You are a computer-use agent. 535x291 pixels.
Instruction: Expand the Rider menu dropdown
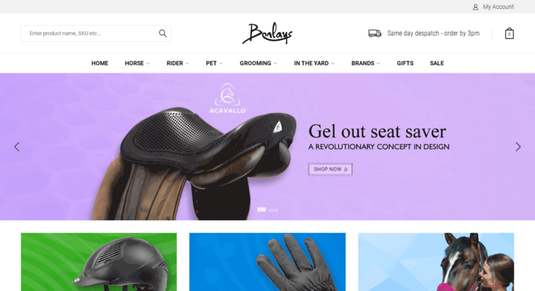point(178,63)
